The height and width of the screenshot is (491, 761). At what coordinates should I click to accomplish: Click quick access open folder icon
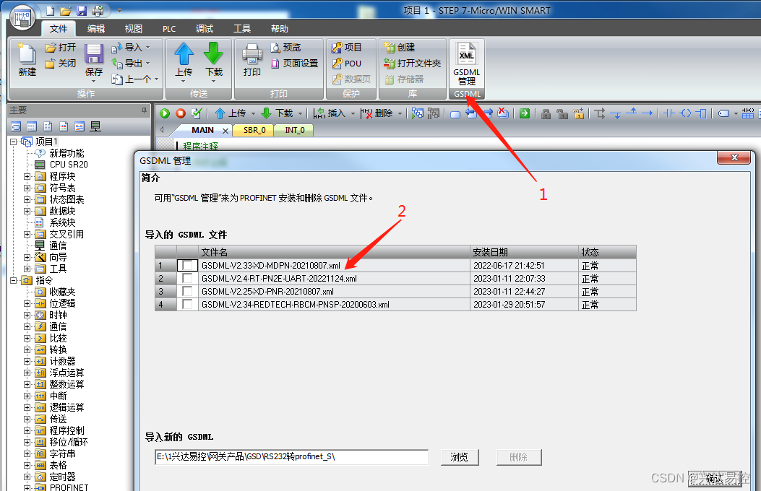[66, 10]
